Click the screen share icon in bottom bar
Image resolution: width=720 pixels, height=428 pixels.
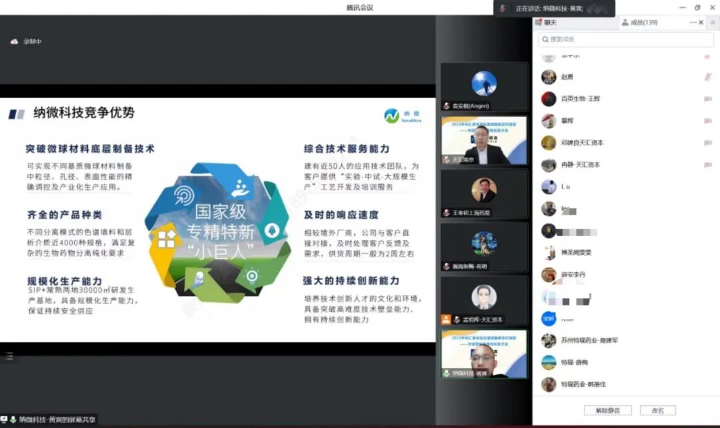coord(5,419)
